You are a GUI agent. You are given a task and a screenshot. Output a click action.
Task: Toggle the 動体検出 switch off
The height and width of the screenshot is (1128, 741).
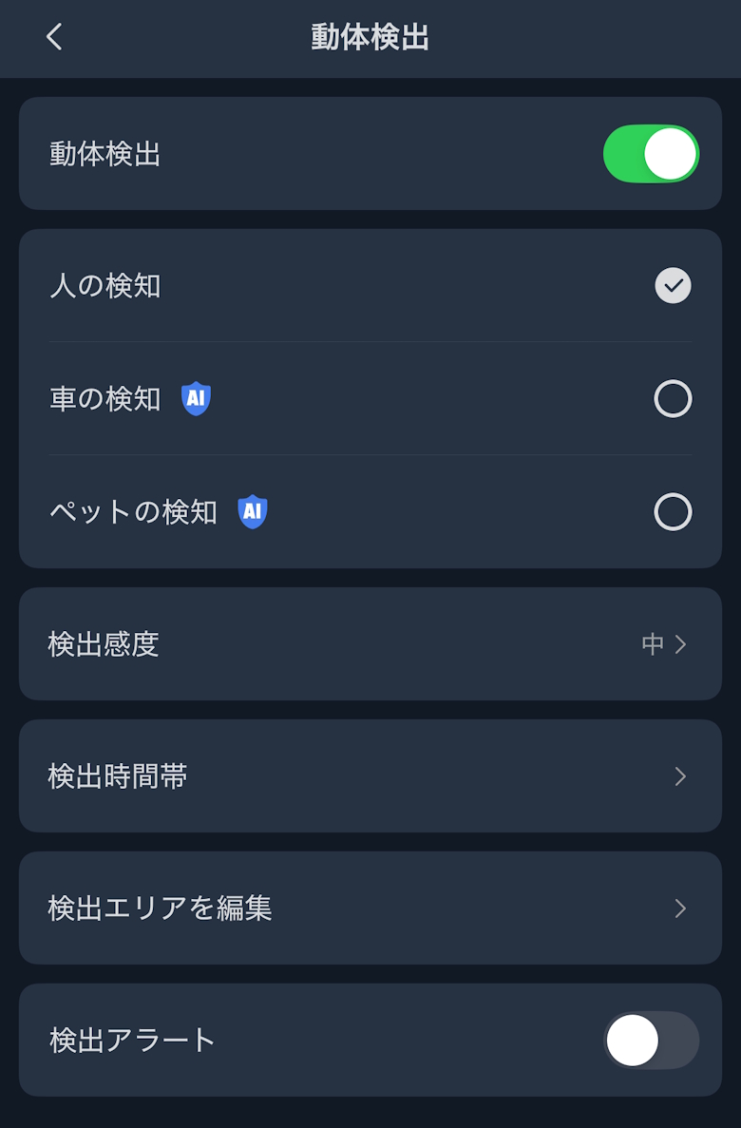click(651, 154)
